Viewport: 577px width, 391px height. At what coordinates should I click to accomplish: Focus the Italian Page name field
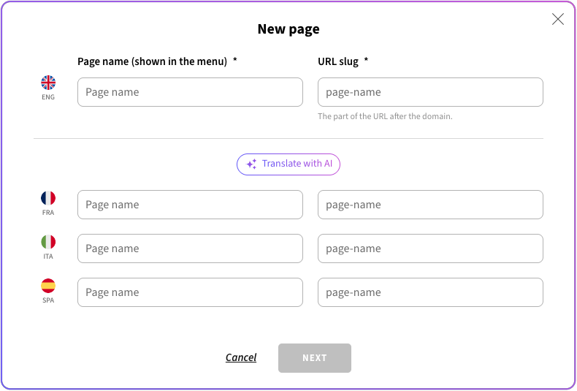(190, 248)
